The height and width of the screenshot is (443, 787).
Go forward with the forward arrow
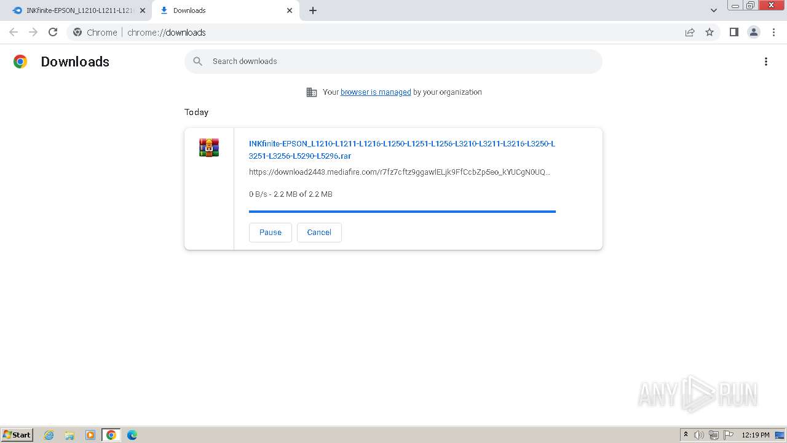[33, 33]
